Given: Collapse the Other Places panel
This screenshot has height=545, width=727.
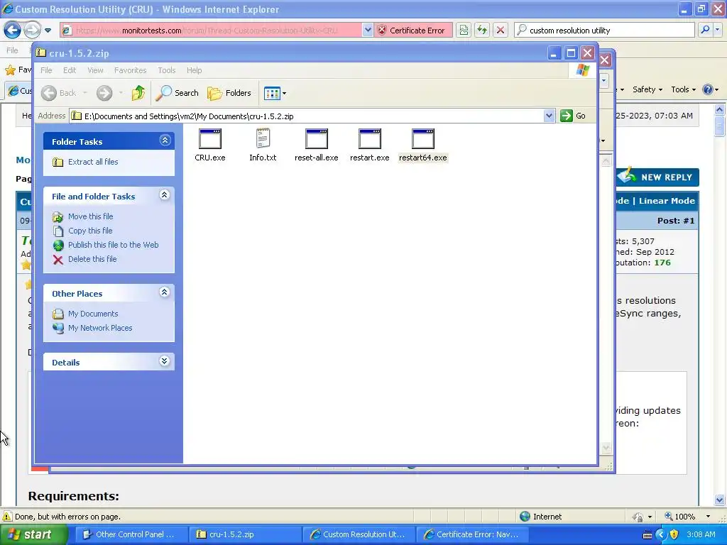Looking at the screenshot, I should click(x=165, y=292).
